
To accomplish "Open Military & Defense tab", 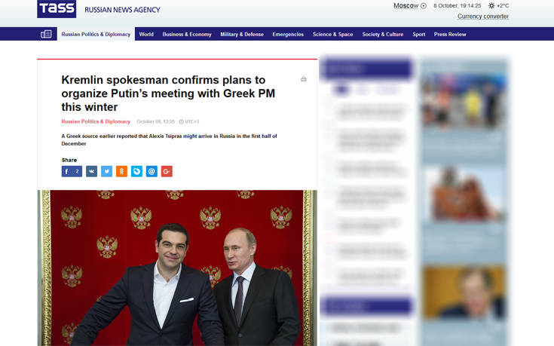I will [x=242, y=34].
